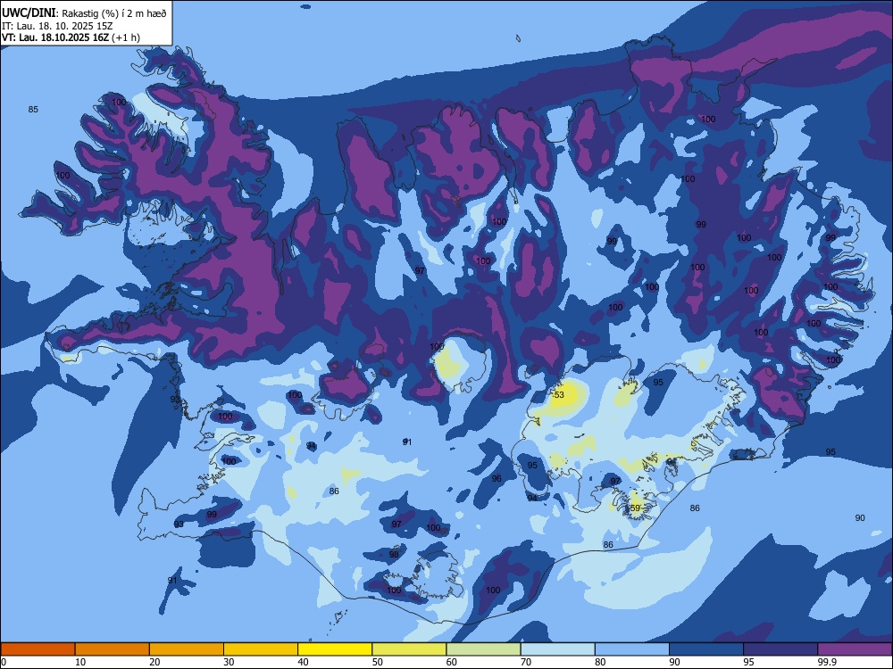
Task: Click the "99.9" legend scale label
Action: click(x=826, y=662)
